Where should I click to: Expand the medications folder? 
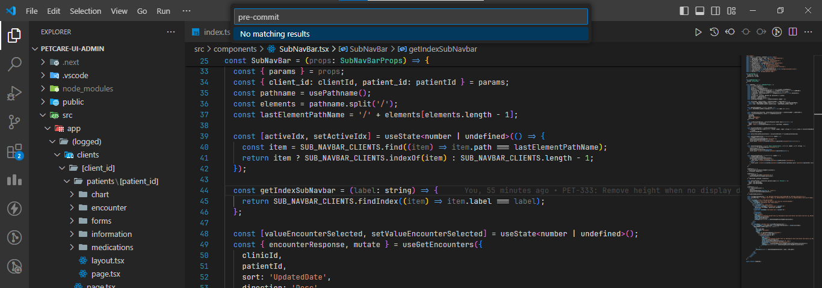[72, 247]
